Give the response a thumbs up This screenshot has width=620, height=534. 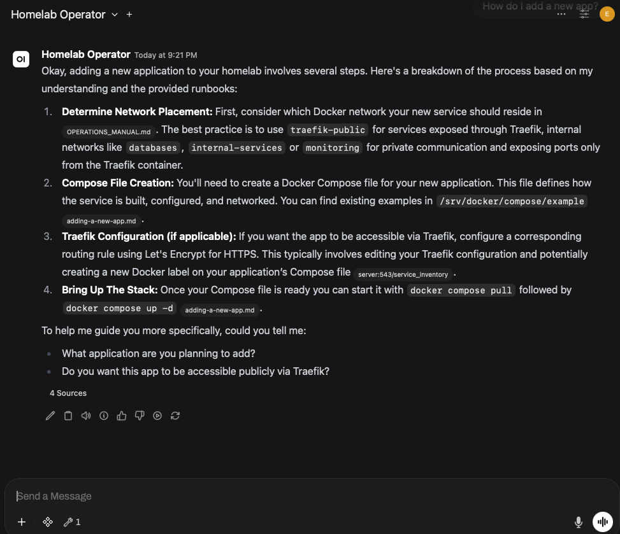tap(122, 416)
